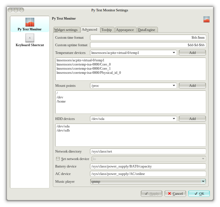Cancel the settings dialog
220x207 pixels.
(x=175, y=194)
